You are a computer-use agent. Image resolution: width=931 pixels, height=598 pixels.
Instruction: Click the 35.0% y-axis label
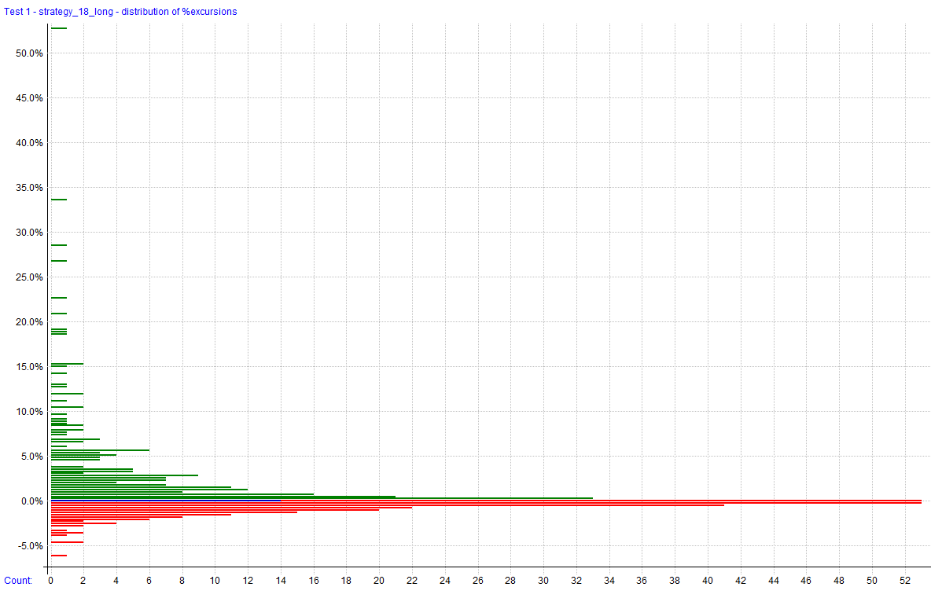(x=29, y=188)
